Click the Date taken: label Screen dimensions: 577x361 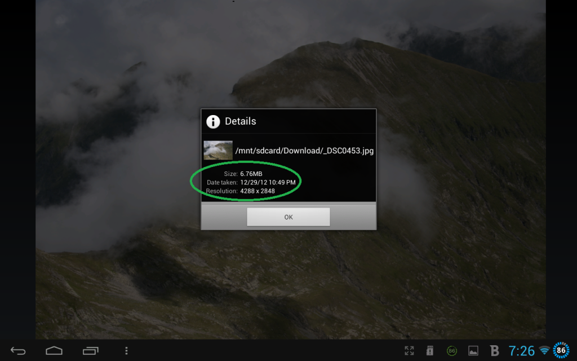(x=222, y=182)
